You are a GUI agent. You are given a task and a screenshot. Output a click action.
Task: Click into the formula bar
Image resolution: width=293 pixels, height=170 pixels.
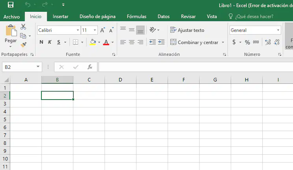point(196,67)
